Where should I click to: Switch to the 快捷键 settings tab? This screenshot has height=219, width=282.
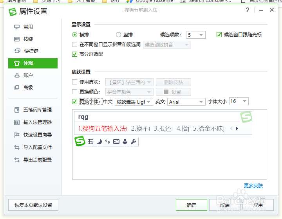coord(33,51)
